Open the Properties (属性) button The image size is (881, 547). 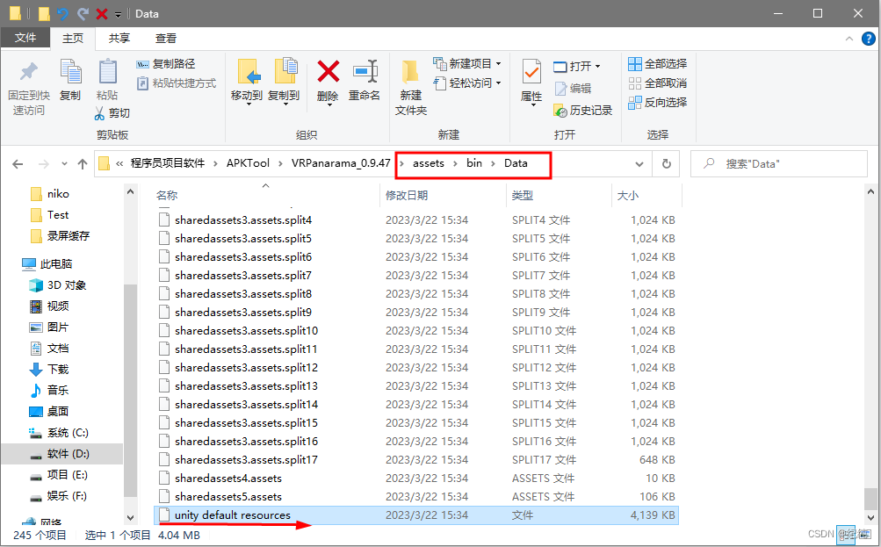(531, 83)
